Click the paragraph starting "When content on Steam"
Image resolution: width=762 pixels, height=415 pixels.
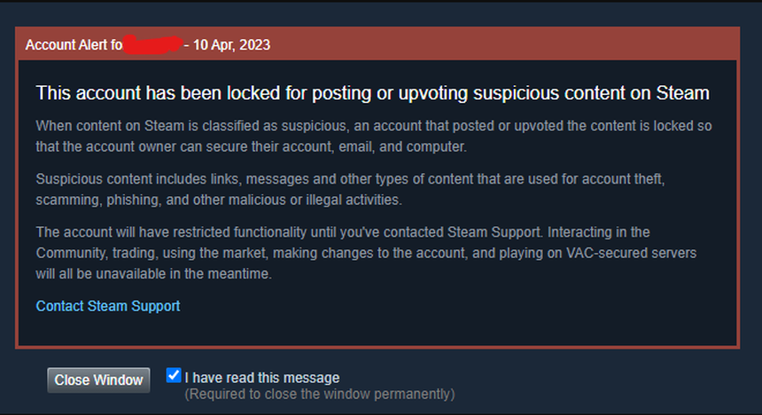[x=372, y=136]
